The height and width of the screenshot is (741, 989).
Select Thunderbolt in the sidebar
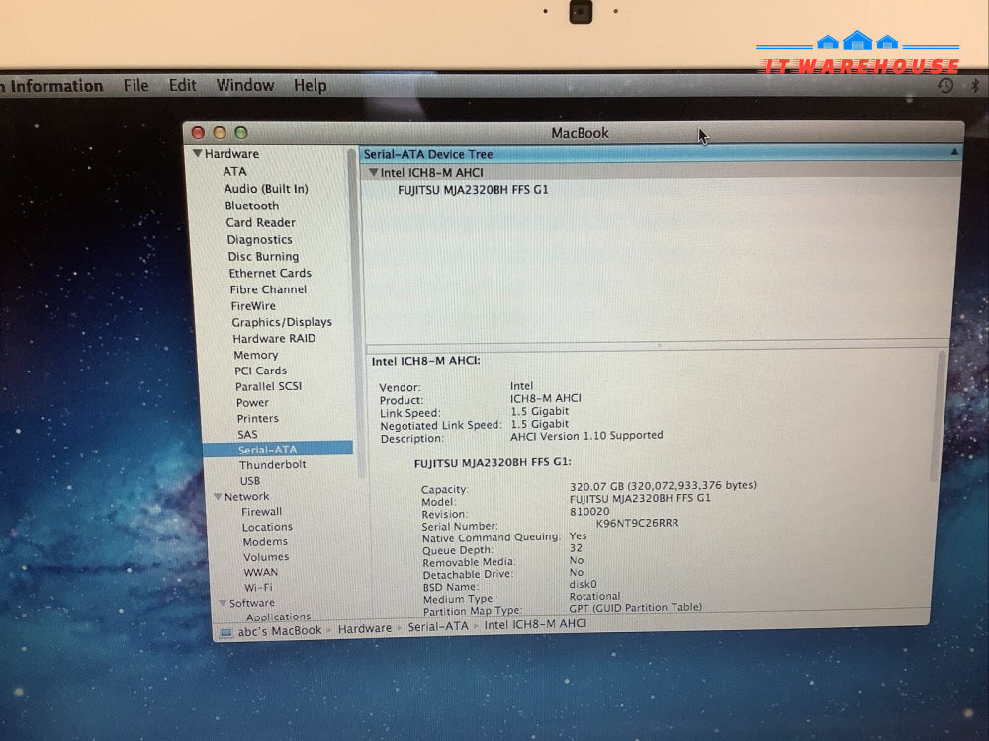click(273, 465)
